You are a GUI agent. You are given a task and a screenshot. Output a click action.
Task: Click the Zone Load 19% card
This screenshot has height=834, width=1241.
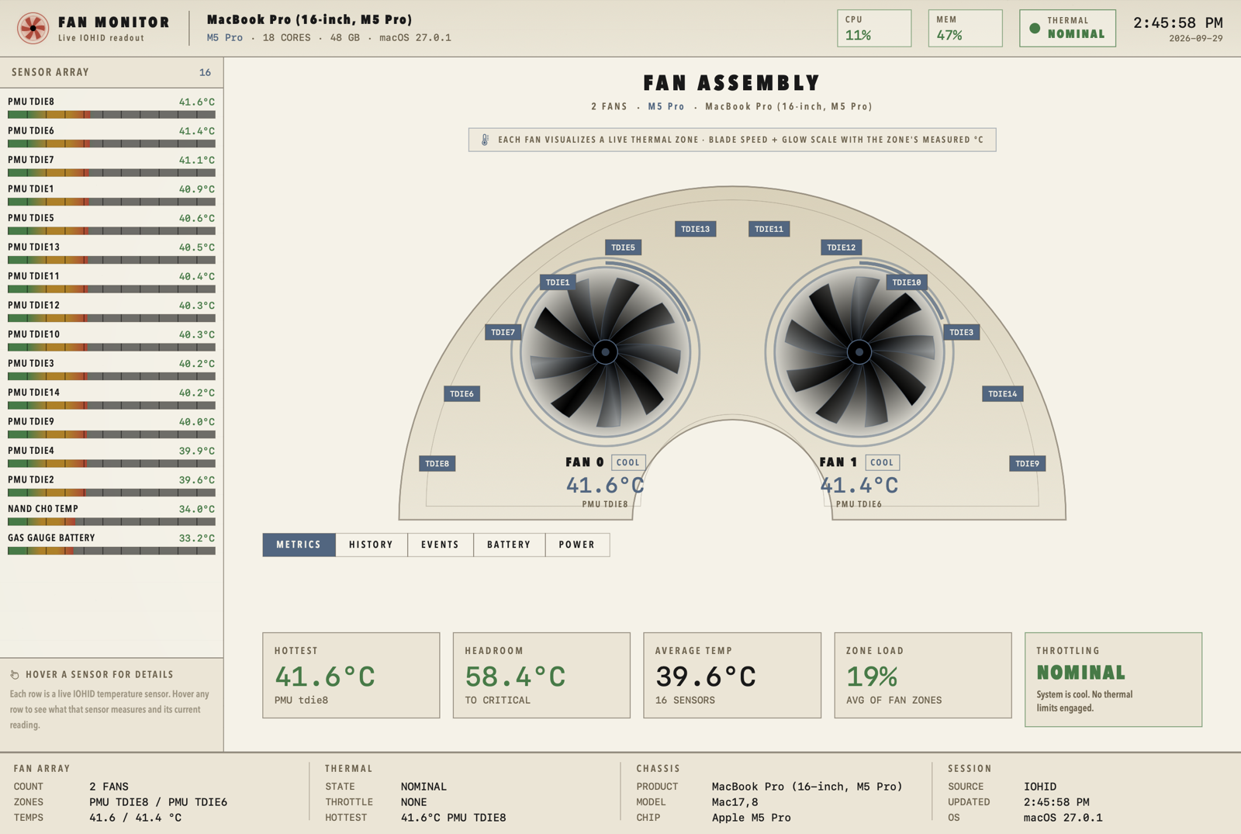(923, 675)
